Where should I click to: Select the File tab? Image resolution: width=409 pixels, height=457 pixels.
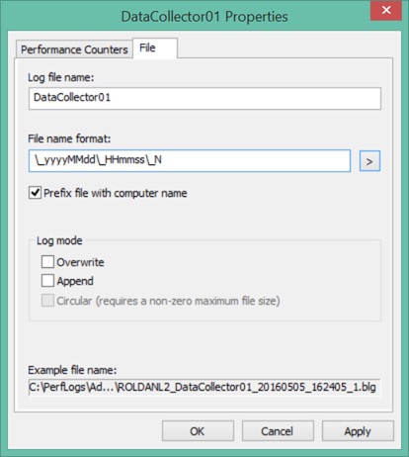pyautogui.click(x=155, y=48)
